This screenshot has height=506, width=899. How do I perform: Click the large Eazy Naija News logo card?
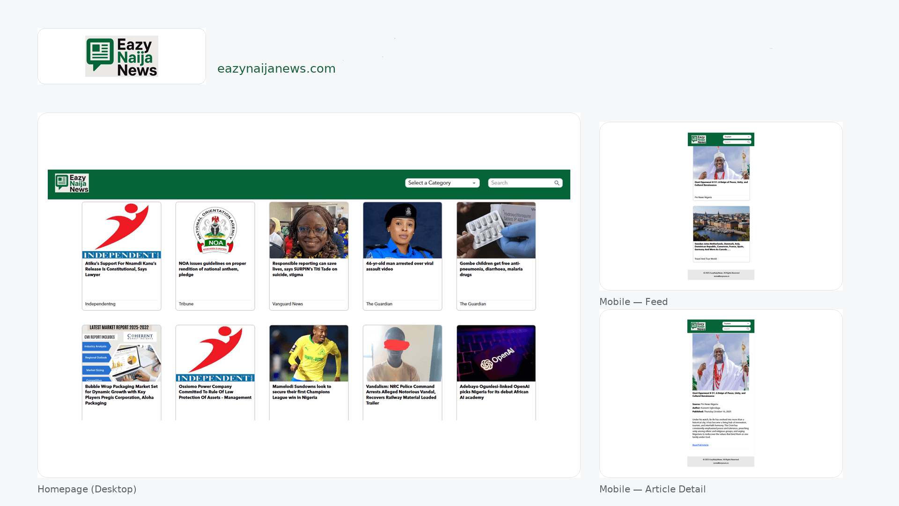point(122,56)
